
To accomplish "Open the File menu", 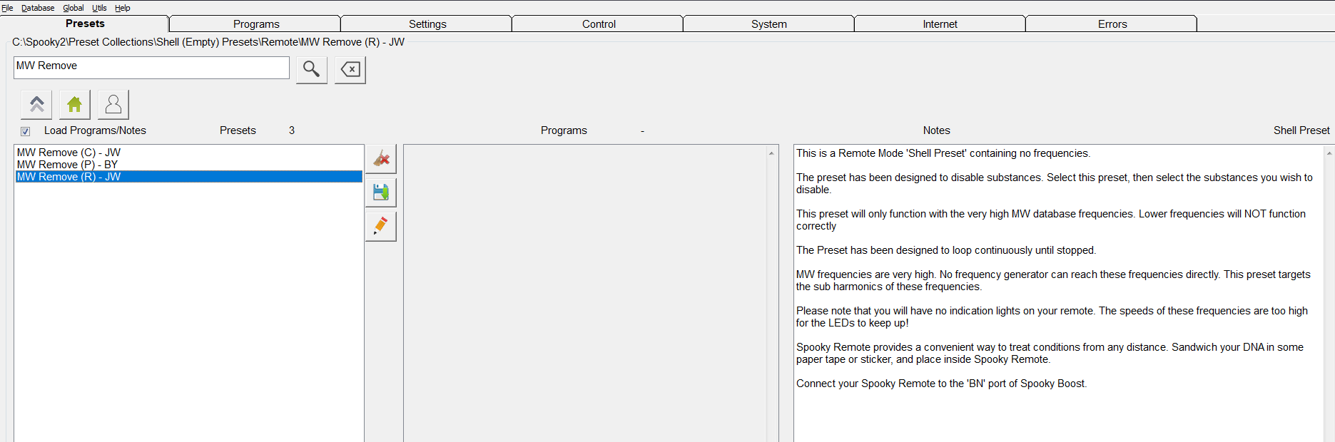I will [x=7, y=8].
